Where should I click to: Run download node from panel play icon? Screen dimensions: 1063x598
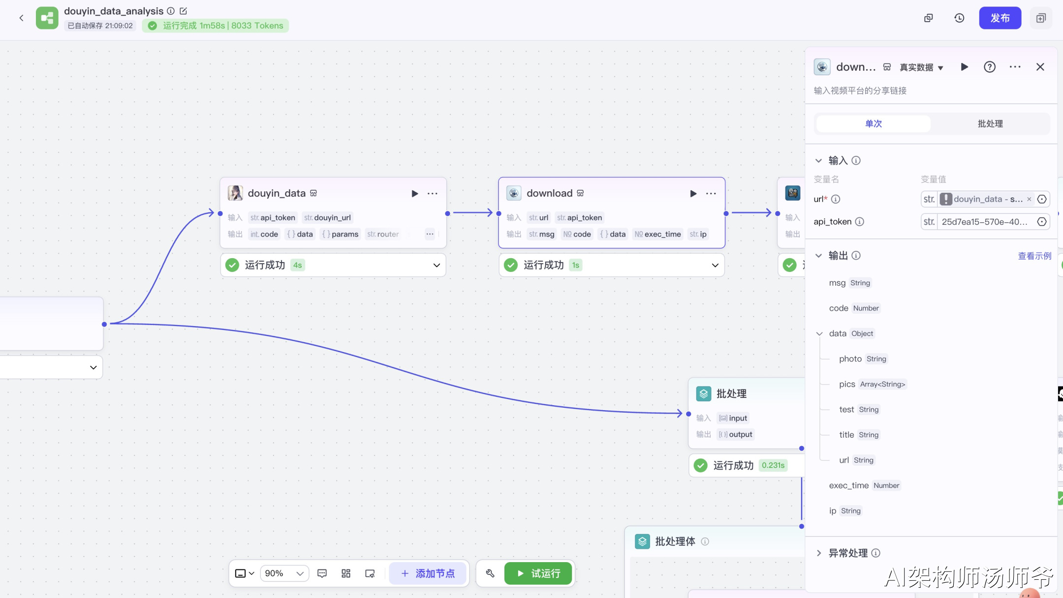point(964,67)
